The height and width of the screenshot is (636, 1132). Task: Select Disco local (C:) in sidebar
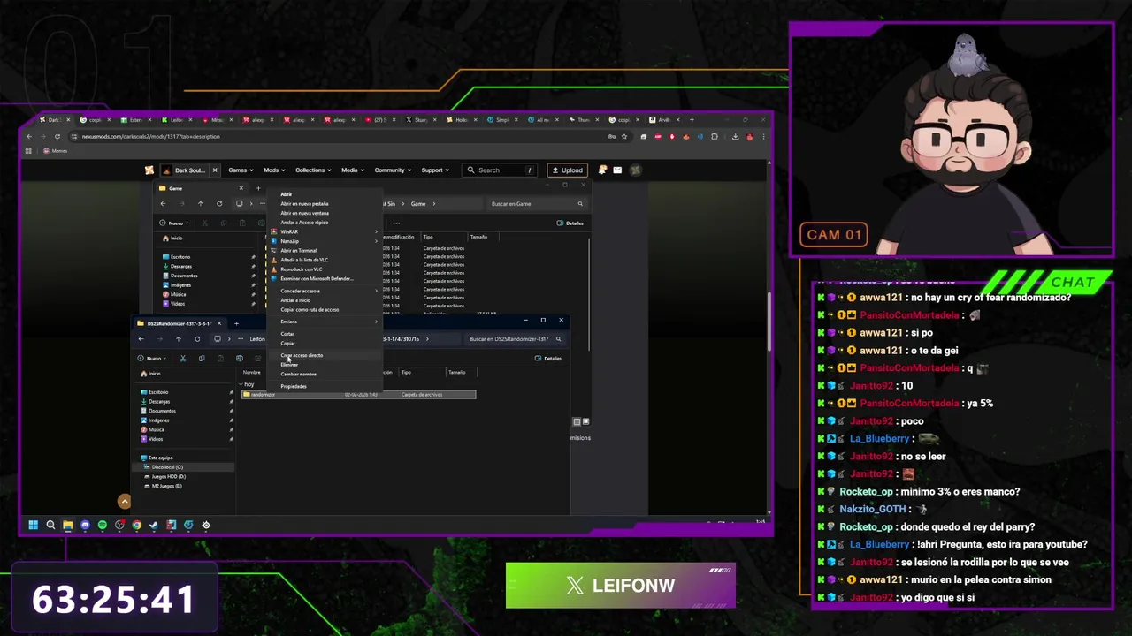coord(184,467)
